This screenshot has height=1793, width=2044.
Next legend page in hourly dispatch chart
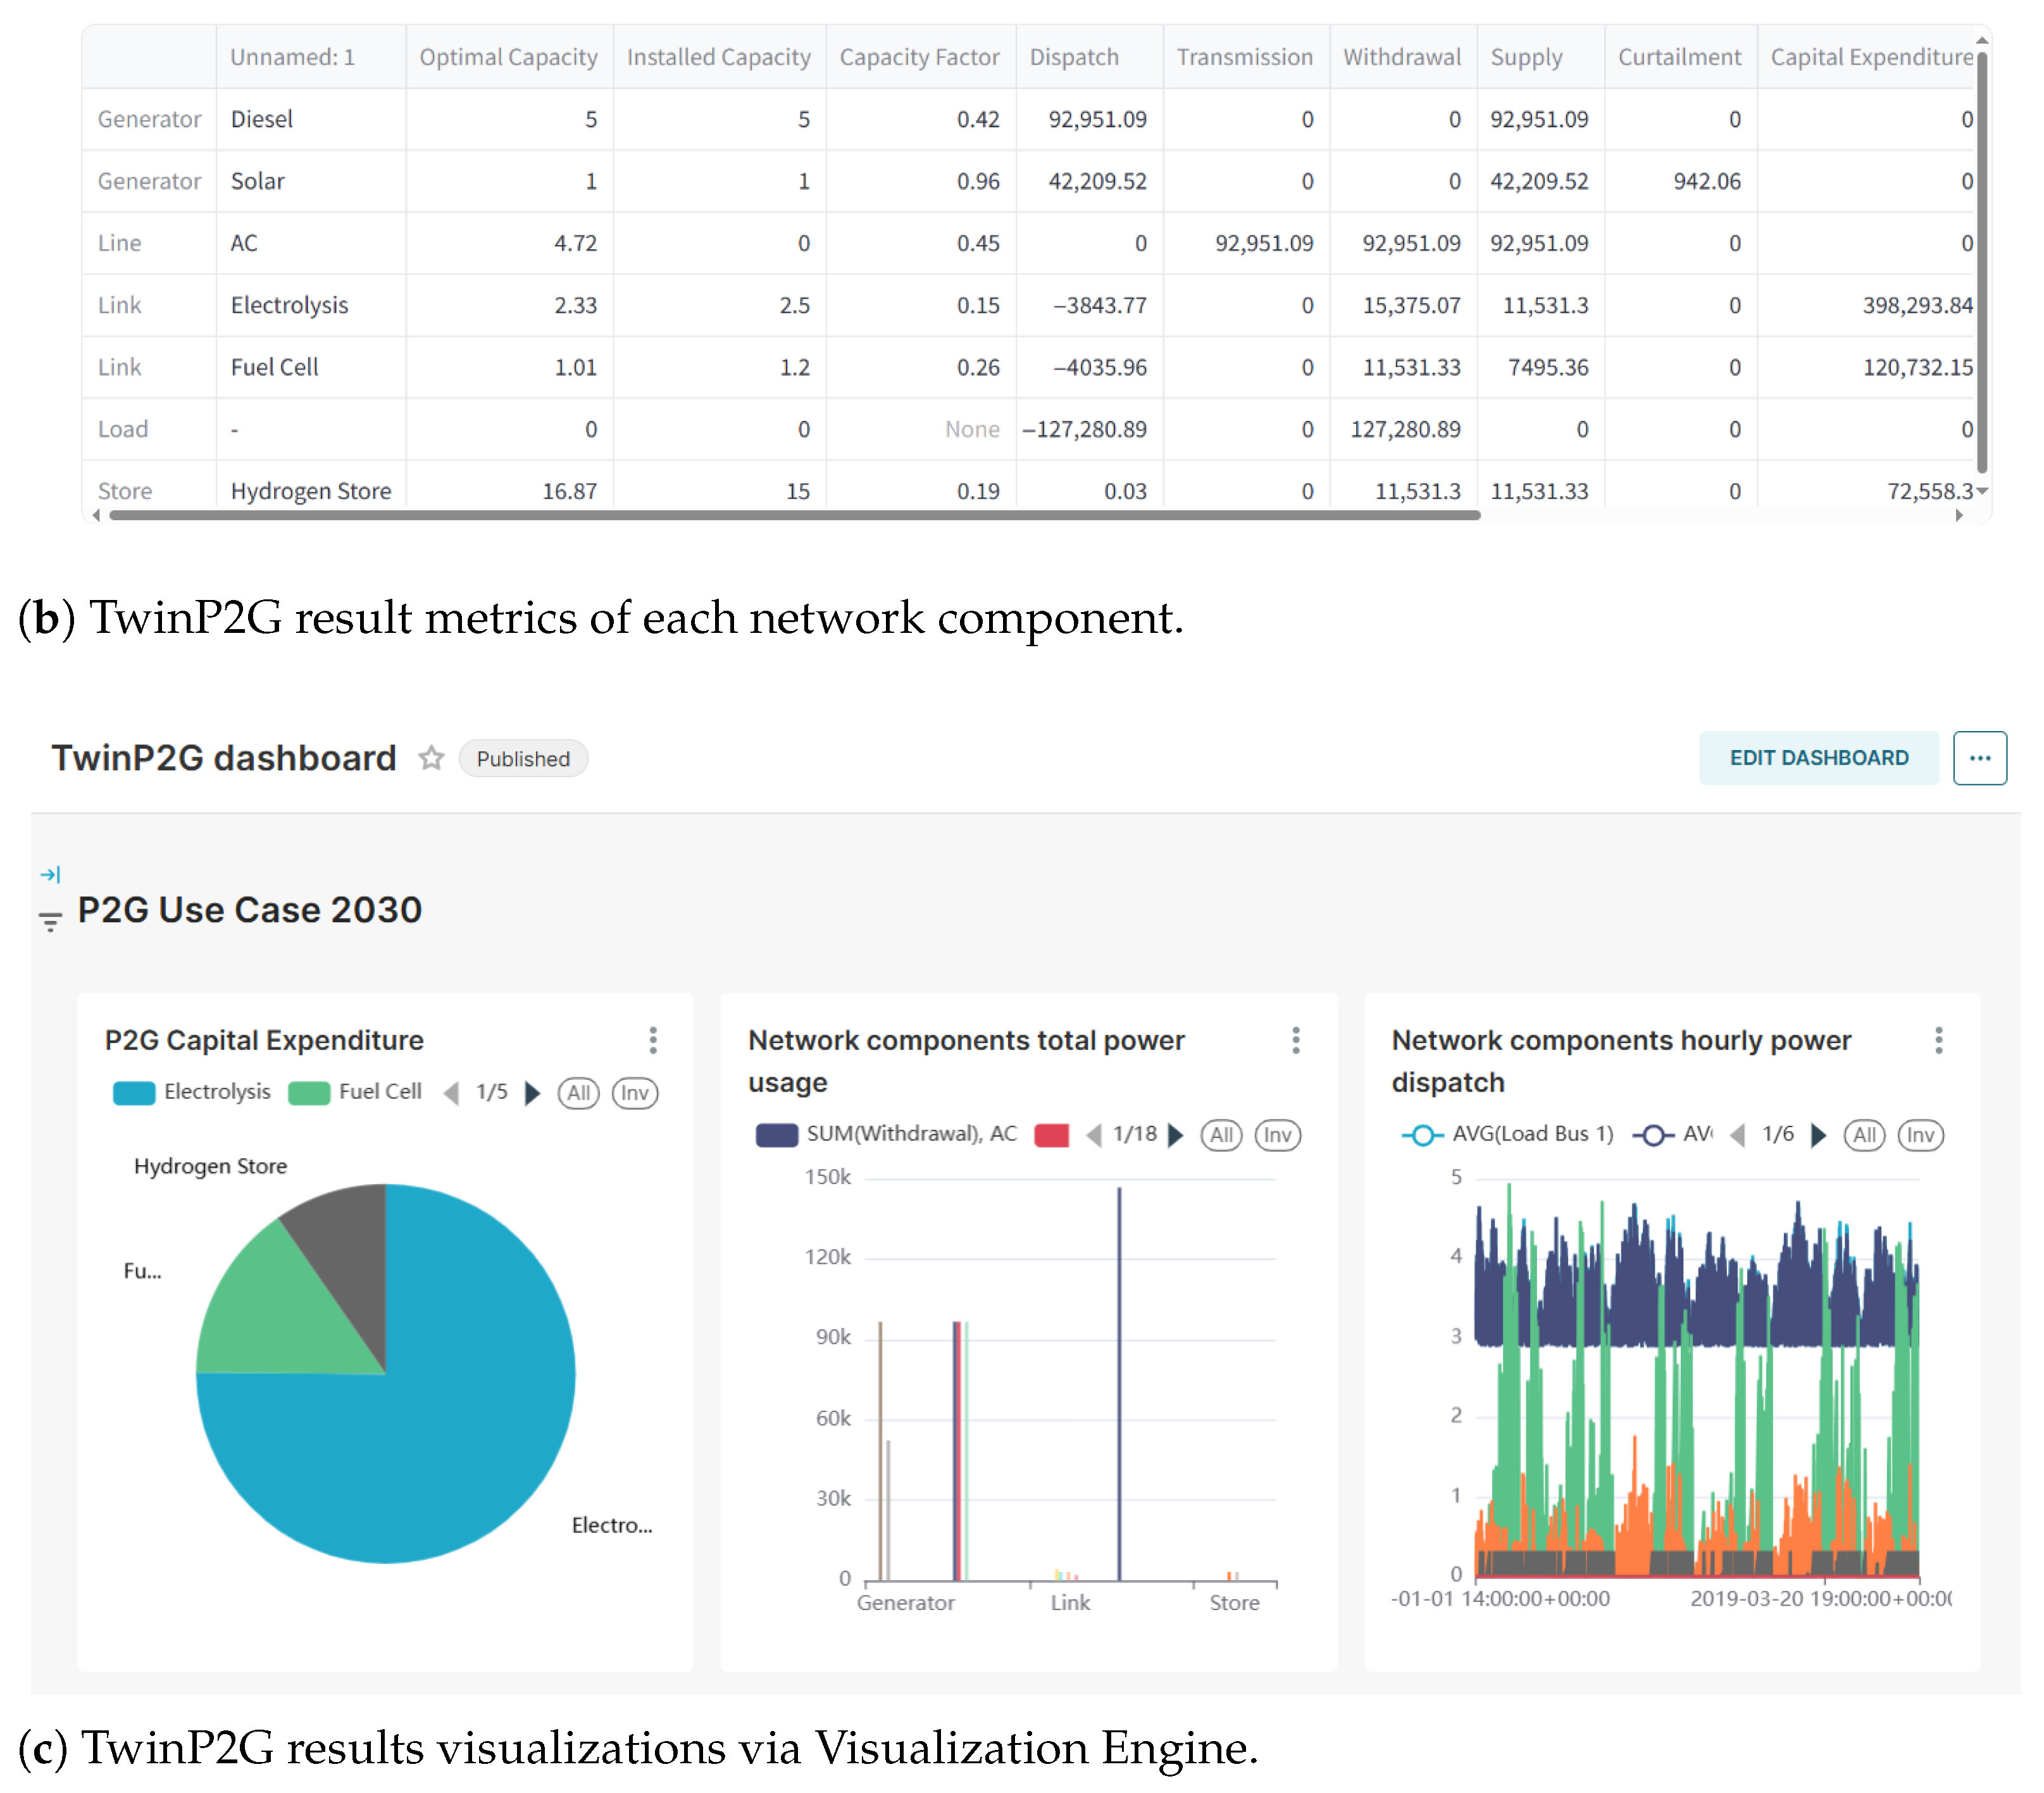[x=1819, y=1135]
